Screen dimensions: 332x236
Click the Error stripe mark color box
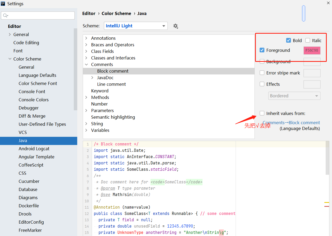point(312,73)
